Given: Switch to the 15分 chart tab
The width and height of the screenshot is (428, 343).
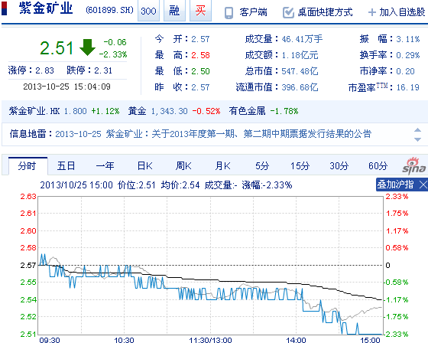Looking at the screenshot, I should [x=300, y=166].
